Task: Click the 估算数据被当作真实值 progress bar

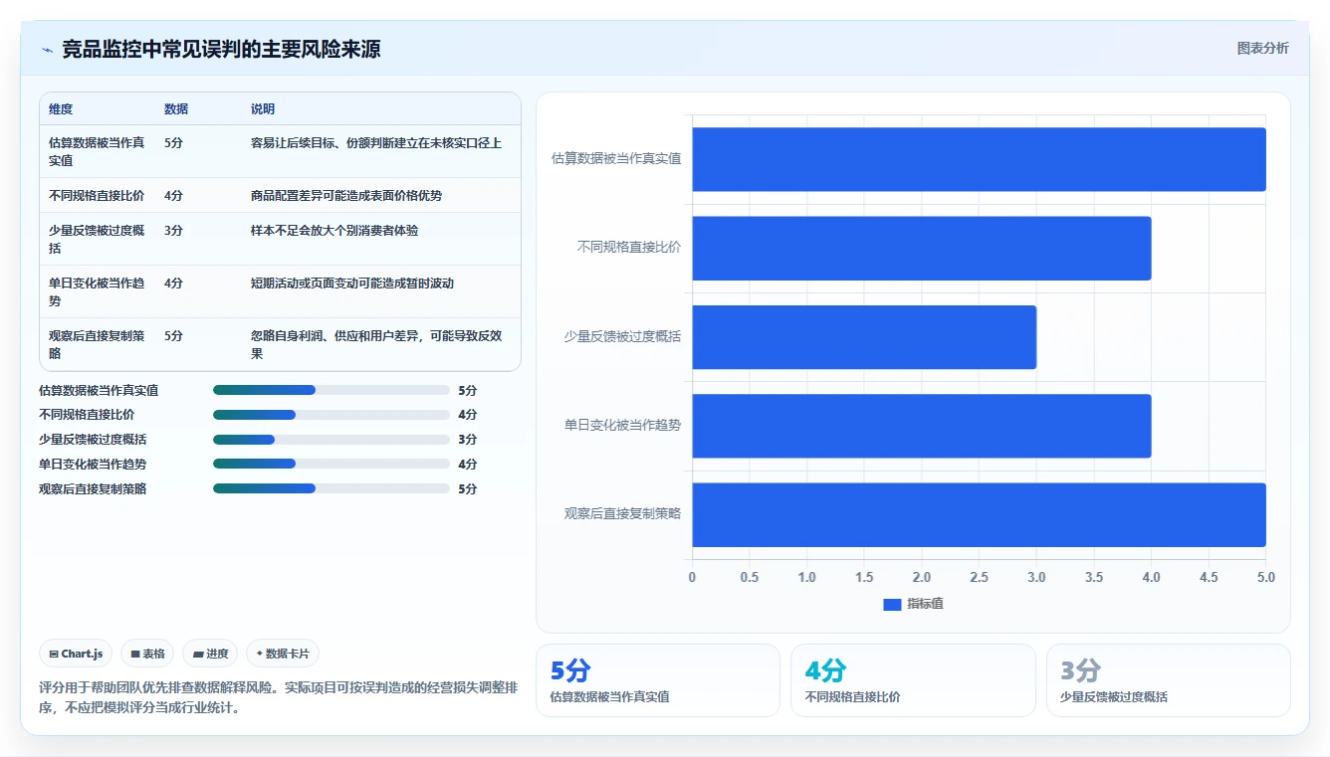Action: (332, 390)
